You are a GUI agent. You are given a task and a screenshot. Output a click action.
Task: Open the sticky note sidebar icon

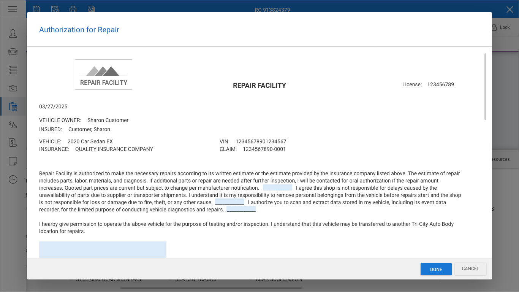click(13, 161)
